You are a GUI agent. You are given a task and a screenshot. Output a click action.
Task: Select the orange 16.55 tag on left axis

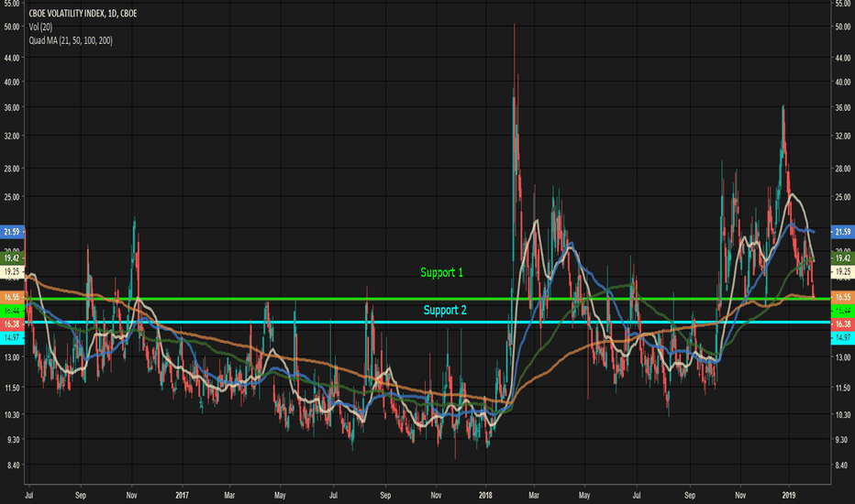[12, 297]
